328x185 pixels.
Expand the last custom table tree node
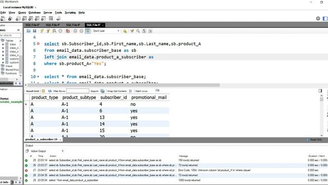coord(3,62)
